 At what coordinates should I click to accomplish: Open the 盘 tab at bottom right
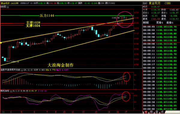[x=157, y=112]
